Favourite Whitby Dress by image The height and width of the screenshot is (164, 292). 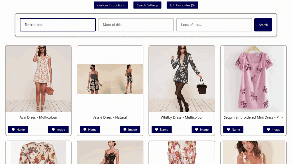coord(202,130)
